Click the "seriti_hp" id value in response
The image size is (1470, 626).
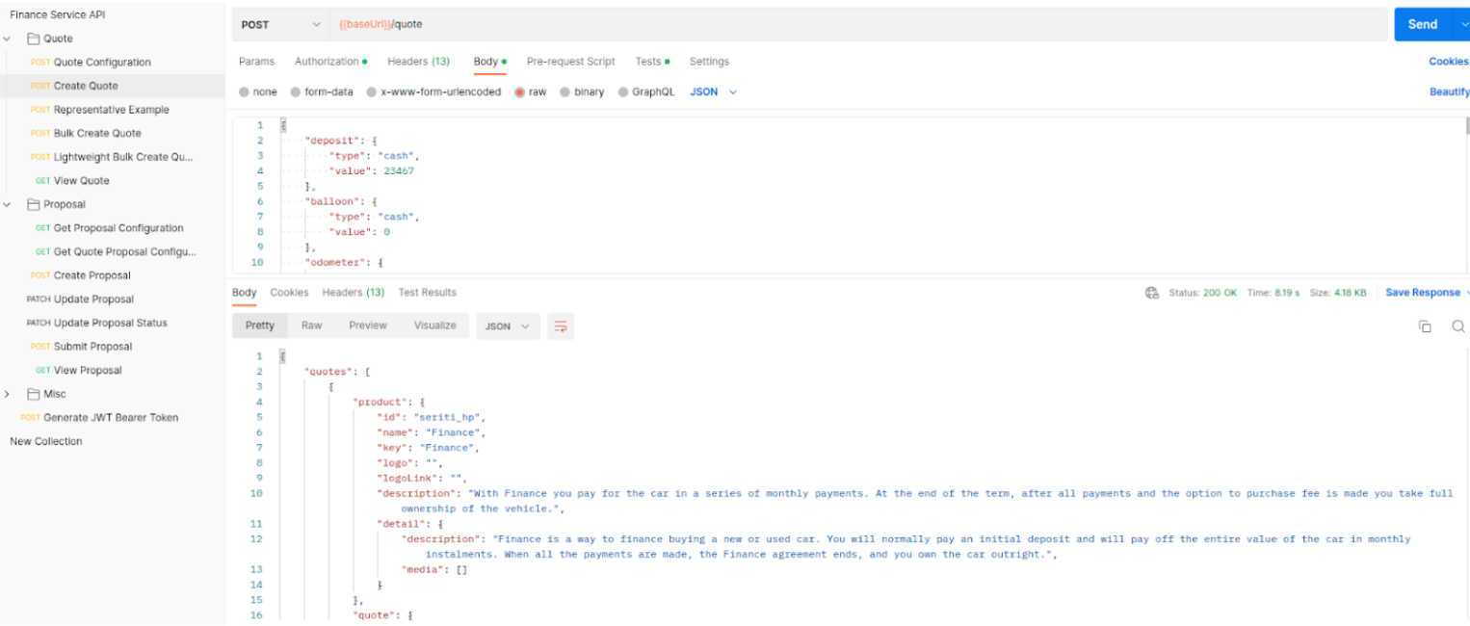click(449, 417)
